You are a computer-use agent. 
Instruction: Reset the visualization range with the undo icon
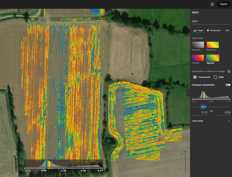[x=229, y=71]
